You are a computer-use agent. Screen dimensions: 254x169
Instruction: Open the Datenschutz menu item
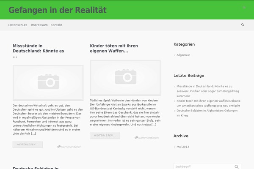pyautogui.click(x=18, y=25)
